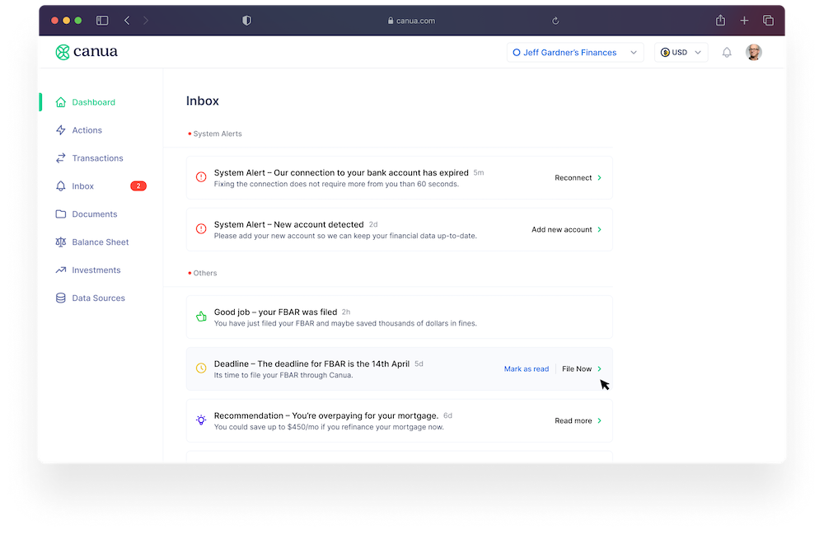The image size is (824, 535).
Task: Open Balance Sheet in sidebar
Action: pyautogui.click(x=101, y=242)
